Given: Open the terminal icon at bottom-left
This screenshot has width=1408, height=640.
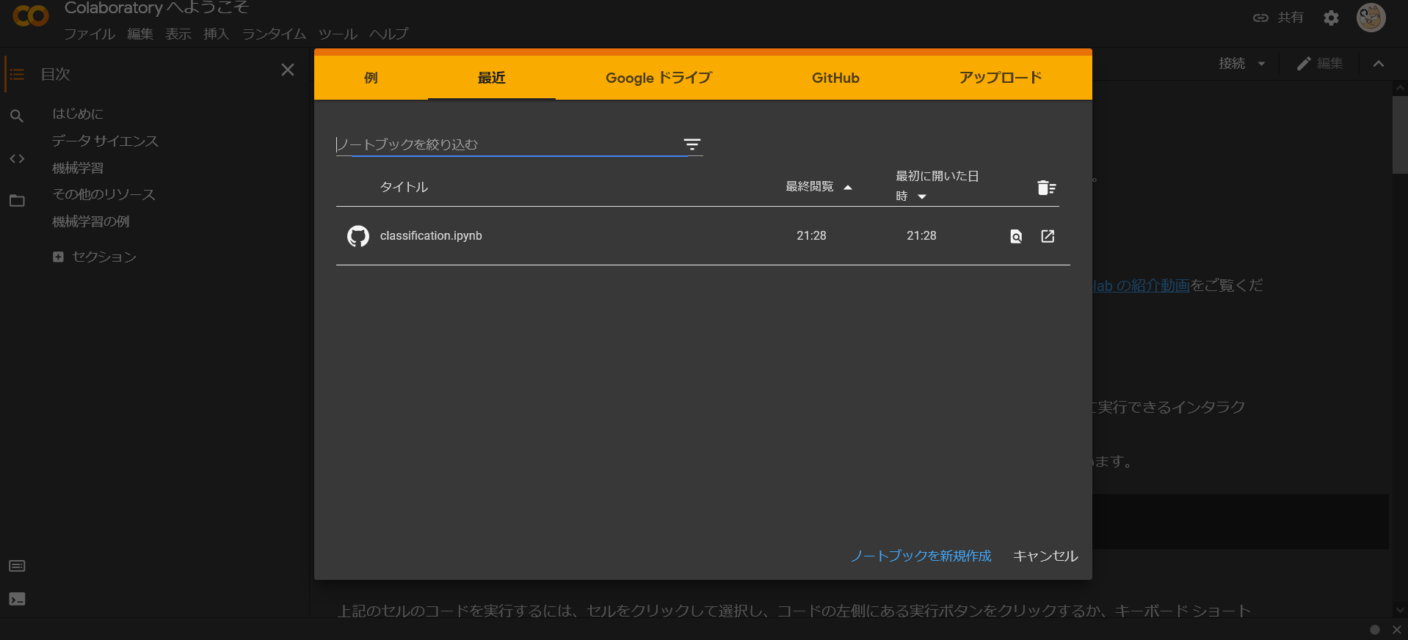Looking at the screenshot, I should point(17,599).
